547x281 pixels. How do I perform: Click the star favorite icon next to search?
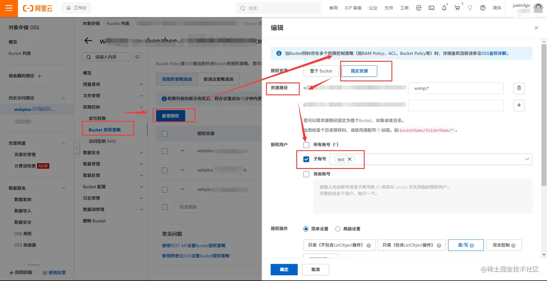click(x=137, y=57)
